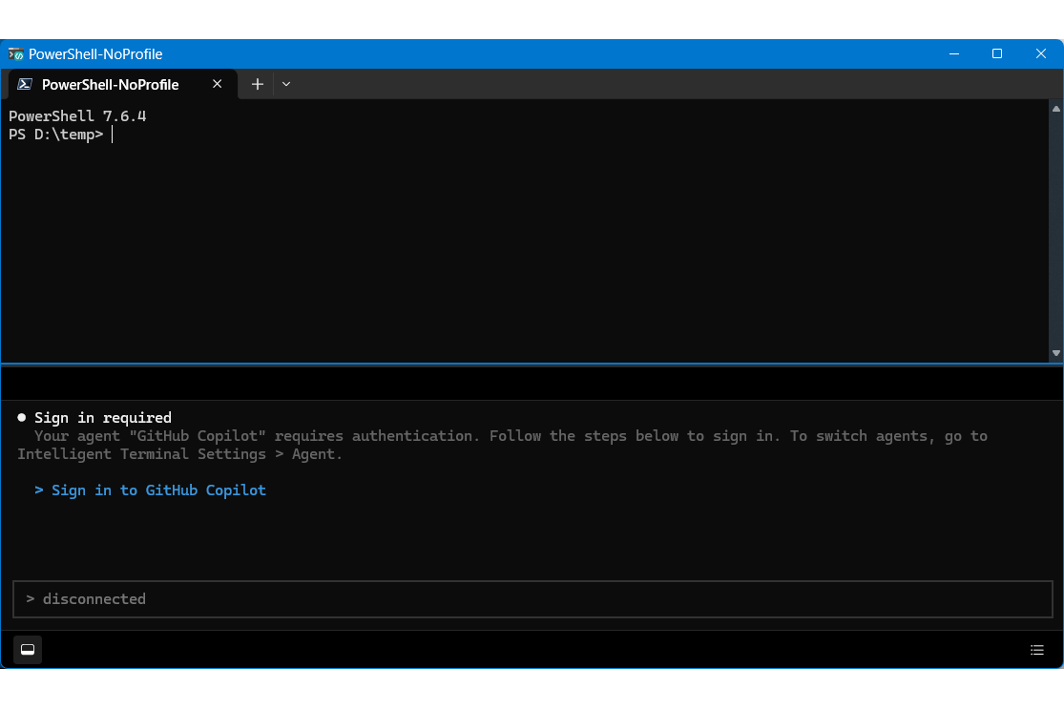This screenshot has width=1064, height=709.
Task: Close the PowerShell-NoProfile tab
Action: click(x=218, y=83)
